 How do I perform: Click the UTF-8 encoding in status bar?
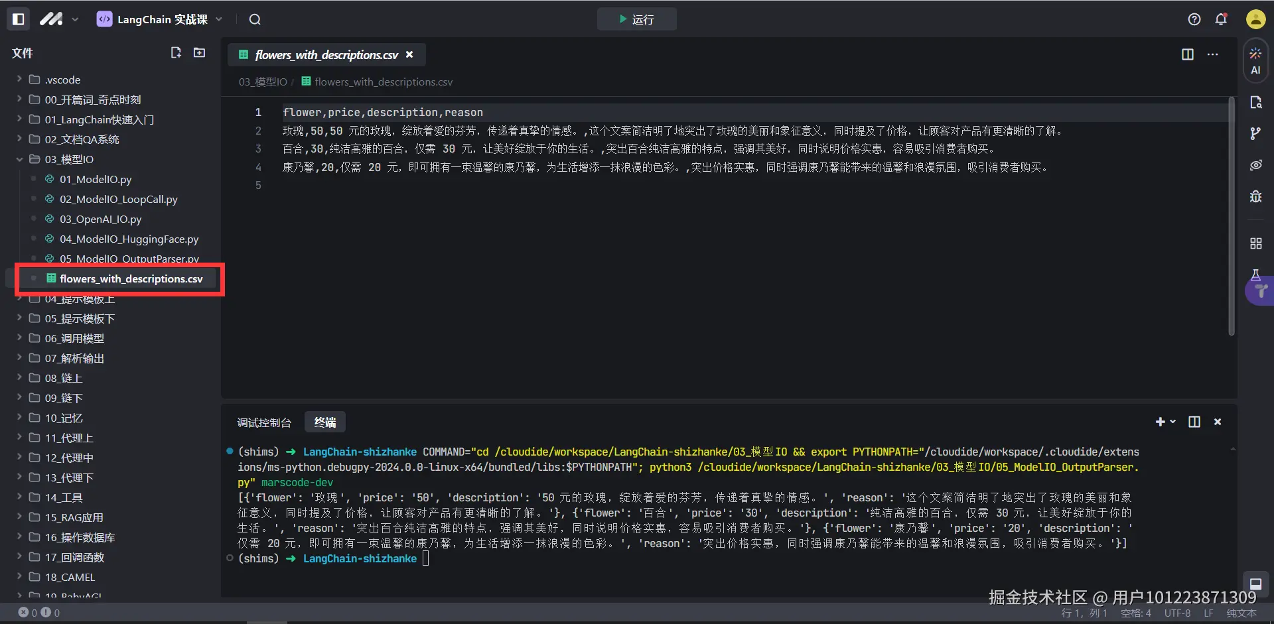click(1176, 613)
